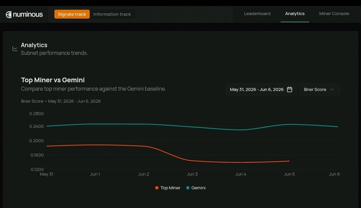Open the calendar icon in date range
The height and width of the screenshot is (208, 361).
(289, 90)
